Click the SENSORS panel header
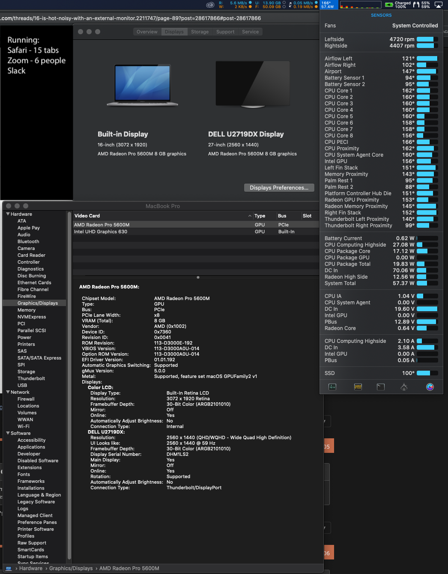 click(381, 15)
